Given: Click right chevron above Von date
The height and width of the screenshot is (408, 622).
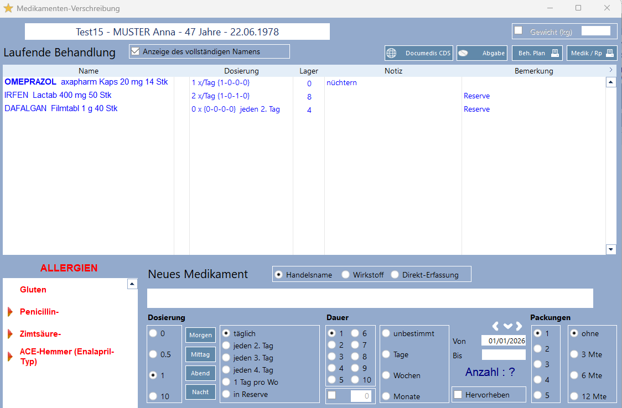Looking at the screenshot, I should 519,326.
